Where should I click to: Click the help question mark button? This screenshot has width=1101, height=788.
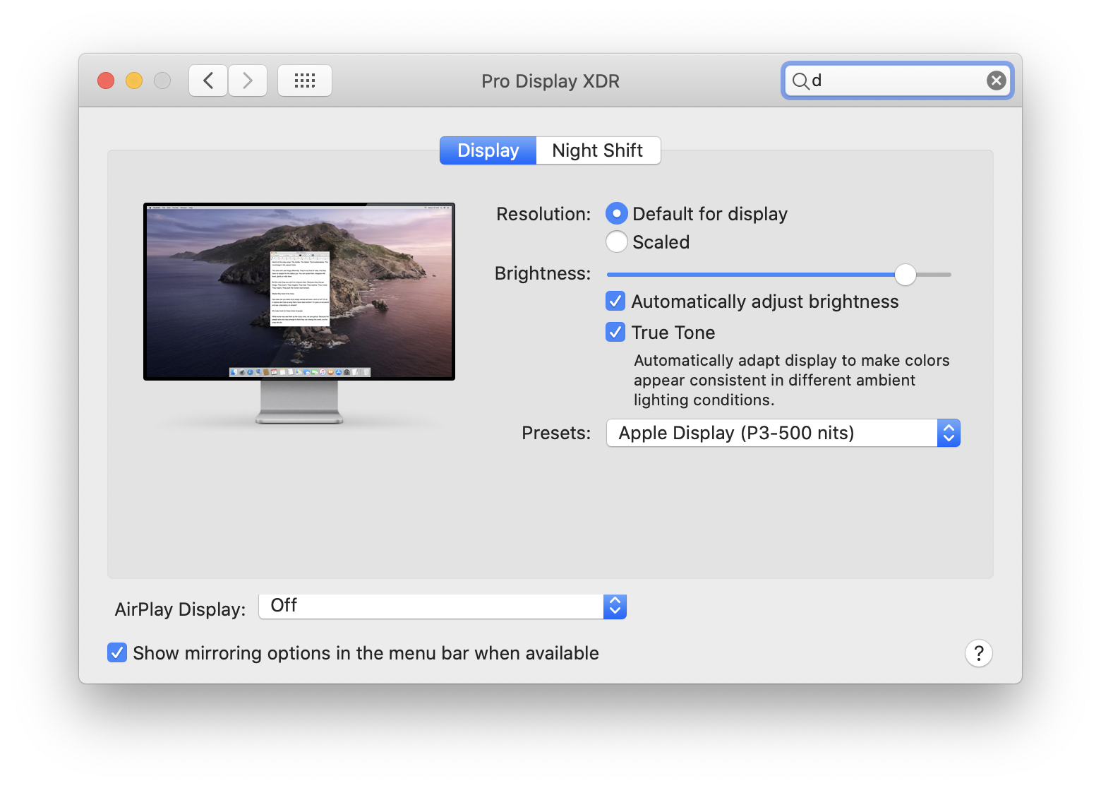978,653
